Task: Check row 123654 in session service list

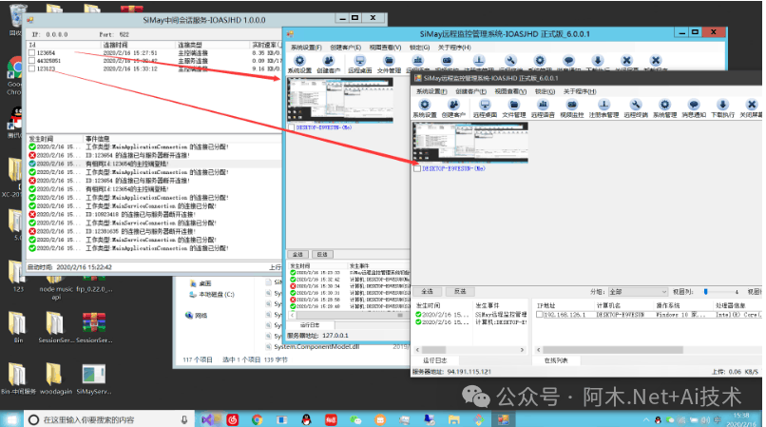Action: click(x=31, y=53)
